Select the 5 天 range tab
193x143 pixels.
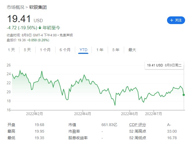coord(27,50)
